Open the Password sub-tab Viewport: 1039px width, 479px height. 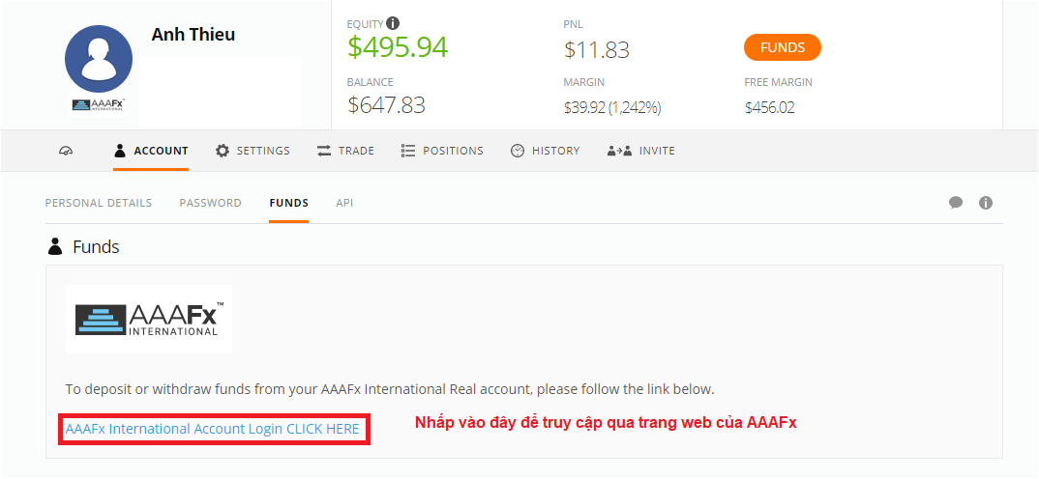(210, 203)
